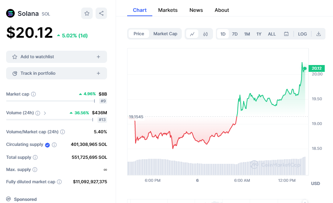Expand Volume (24h) details chevron
333x203 pixels.
tap(45, 113)
